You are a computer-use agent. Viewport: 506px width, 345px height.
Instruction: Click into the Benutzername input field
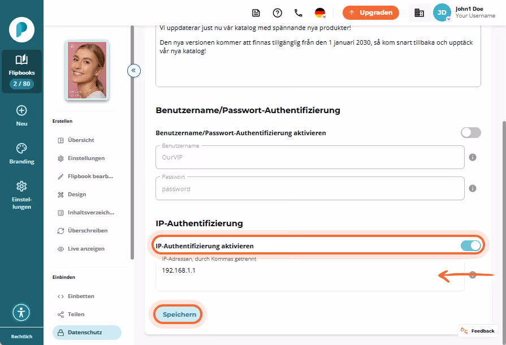tap(310, 157)
